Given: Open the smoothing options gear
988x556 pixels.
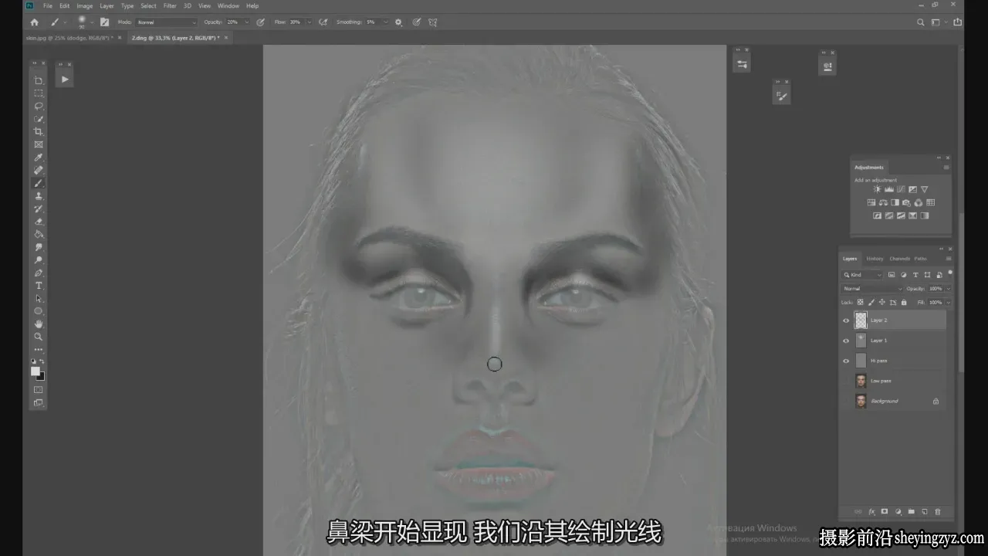Looking at the screenshot, I should point(398,22).
